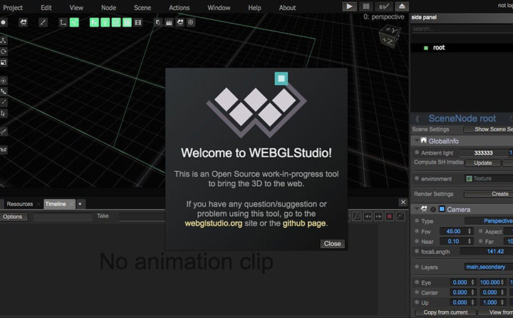Click the eject icon in top toolbar

click(402, 6)
